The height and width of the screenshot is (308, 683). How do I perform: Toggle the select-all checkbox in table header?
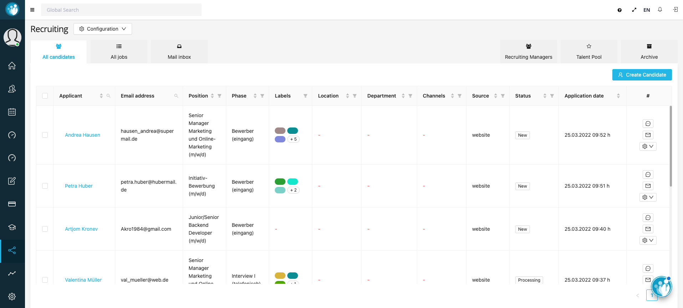[45, 96]
